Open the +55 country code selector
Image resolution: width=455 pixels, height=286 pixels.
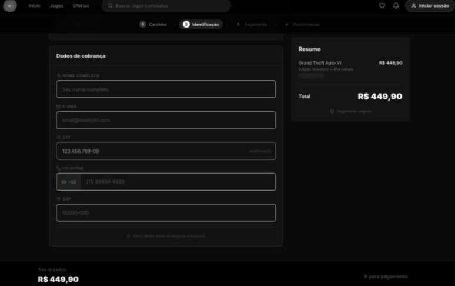click(69, 182)
